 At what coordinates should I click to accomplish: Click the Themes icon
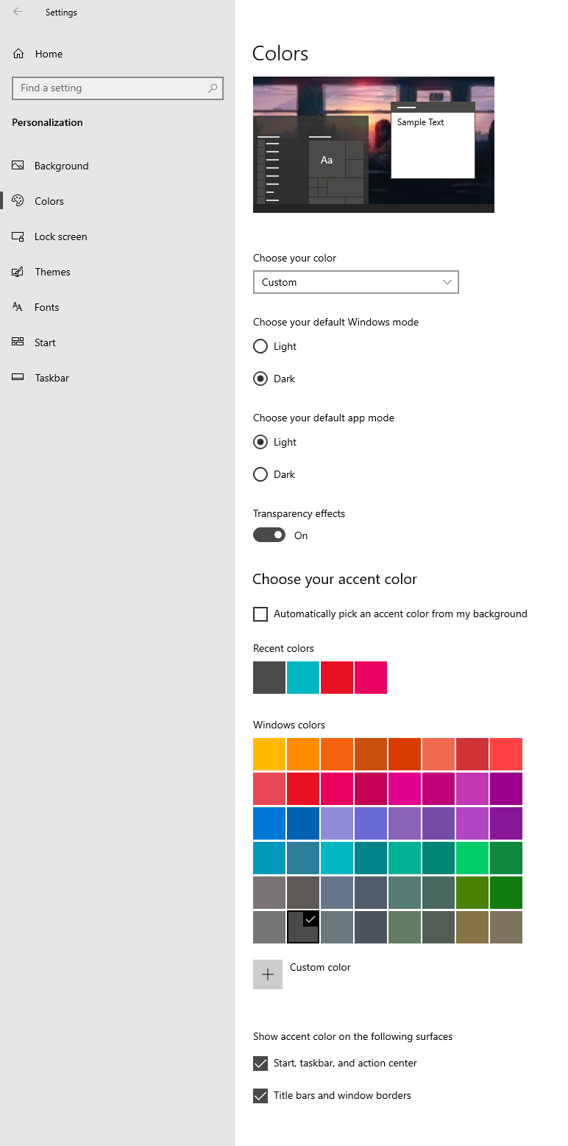[18, 272]
